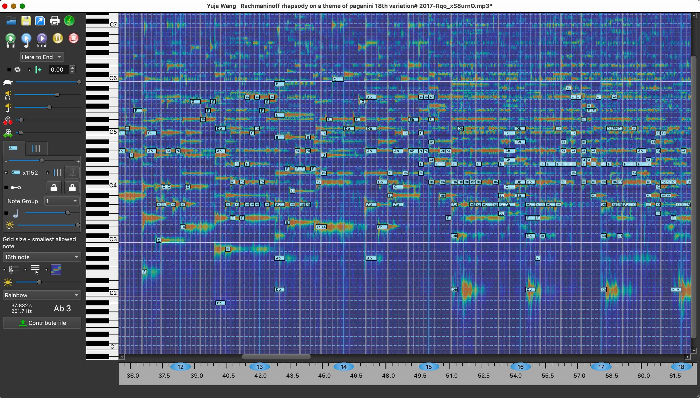700x398 pixels.
Task: Open the Note Group dropdown
Action: click(x=61, y=201)
